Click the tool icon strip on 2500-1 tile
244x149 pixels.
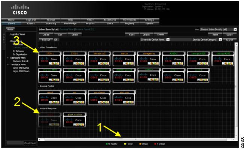[54, 63]
